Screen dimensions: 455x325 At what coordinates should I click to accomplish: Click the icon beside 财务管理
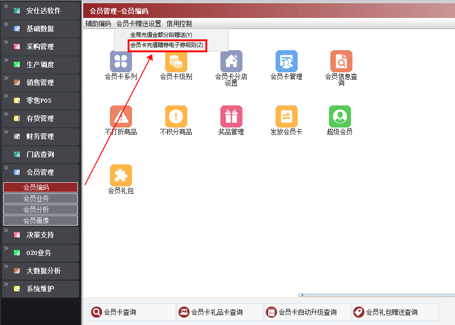tap(17, 136)
